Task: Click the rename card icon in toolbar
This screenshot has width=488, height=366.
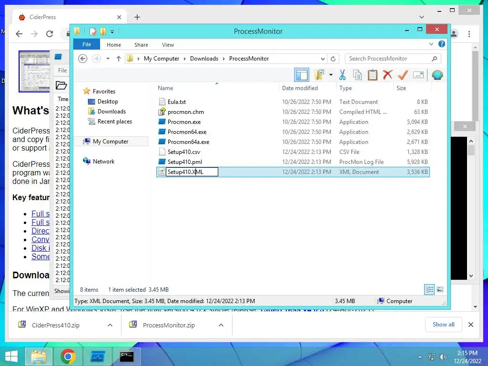Action: (x=418, y=75)
